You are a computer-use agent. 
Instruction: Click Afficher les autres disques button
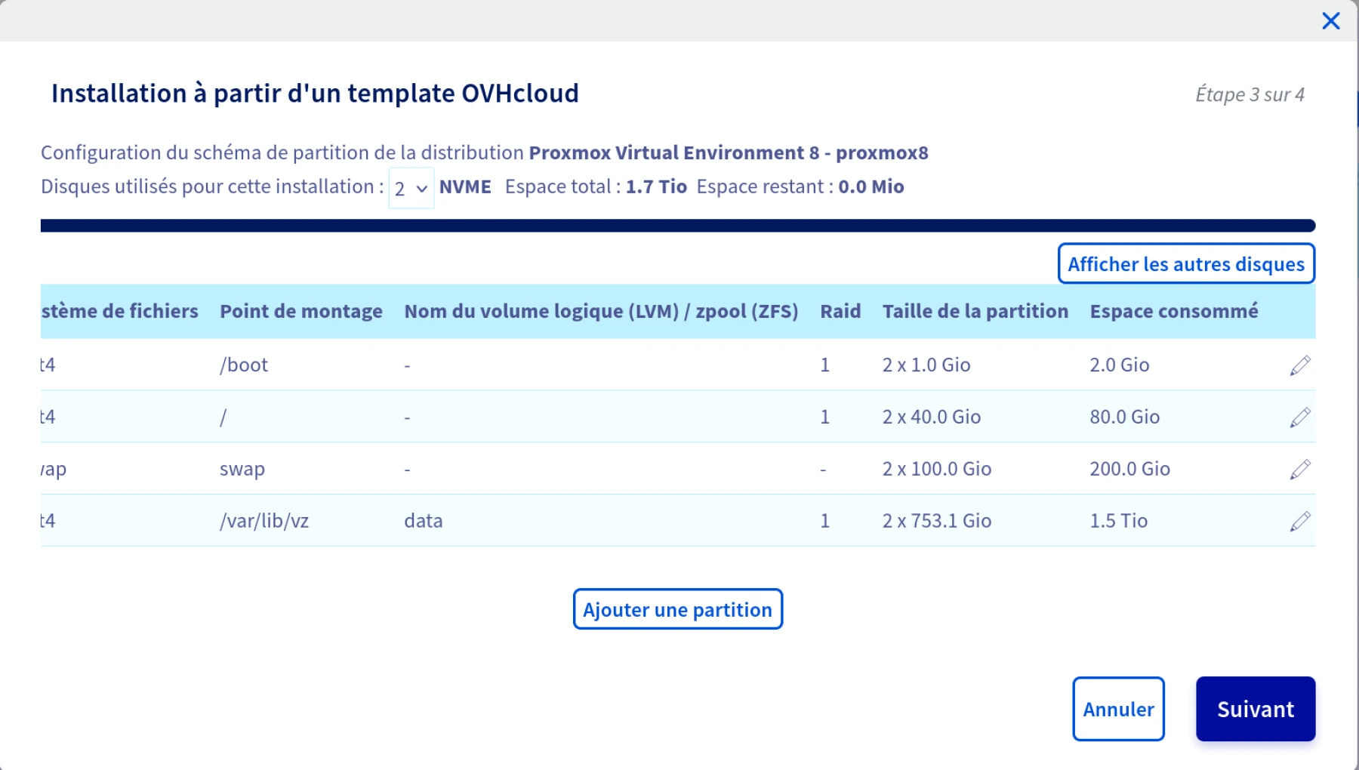click(1185, 264)
